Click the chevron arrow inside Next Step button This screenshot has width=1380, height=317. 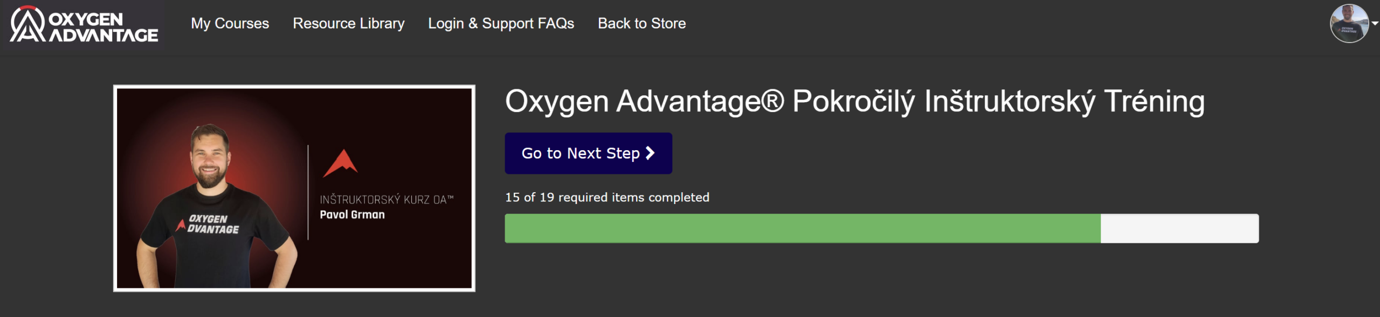pyautogui.click(x=650, y=153)
